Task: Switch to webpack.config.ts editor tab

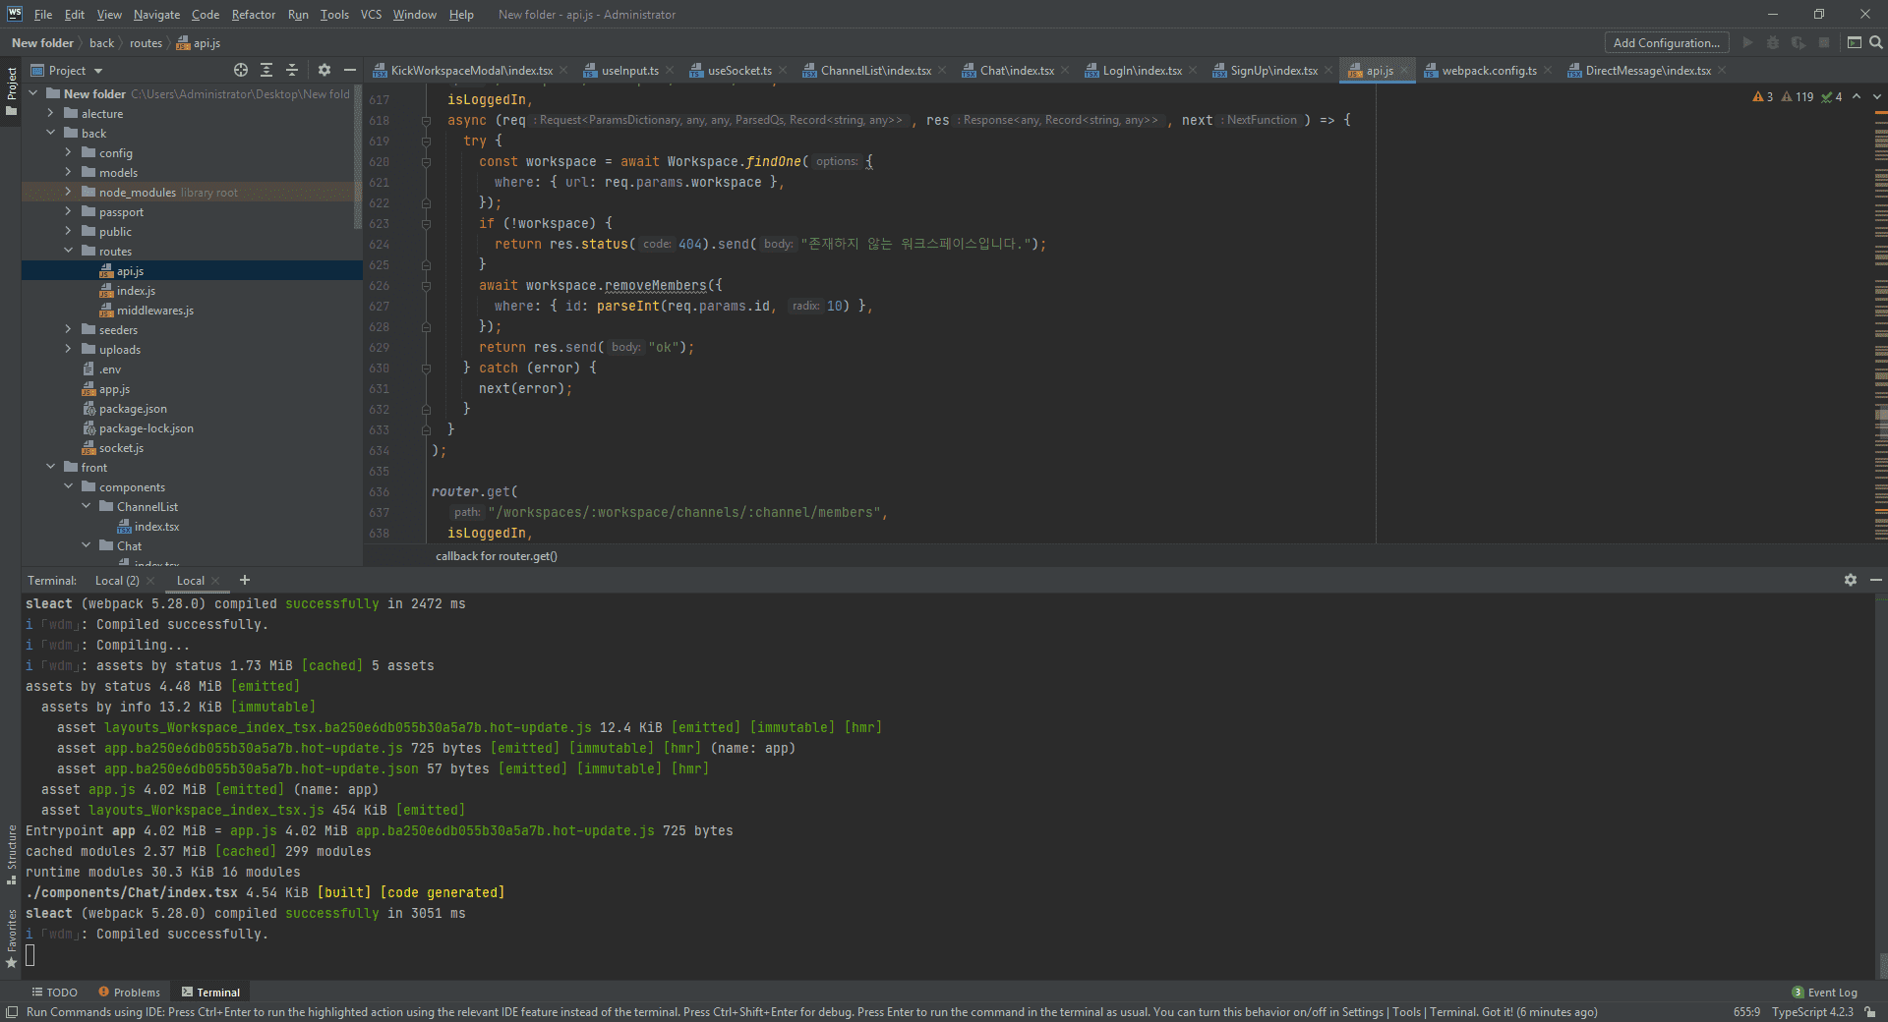Action: tap(1488, 71)
